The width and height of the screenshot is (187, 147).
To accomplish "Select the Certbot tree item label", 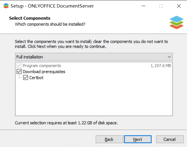I will (x=36, y=78).
